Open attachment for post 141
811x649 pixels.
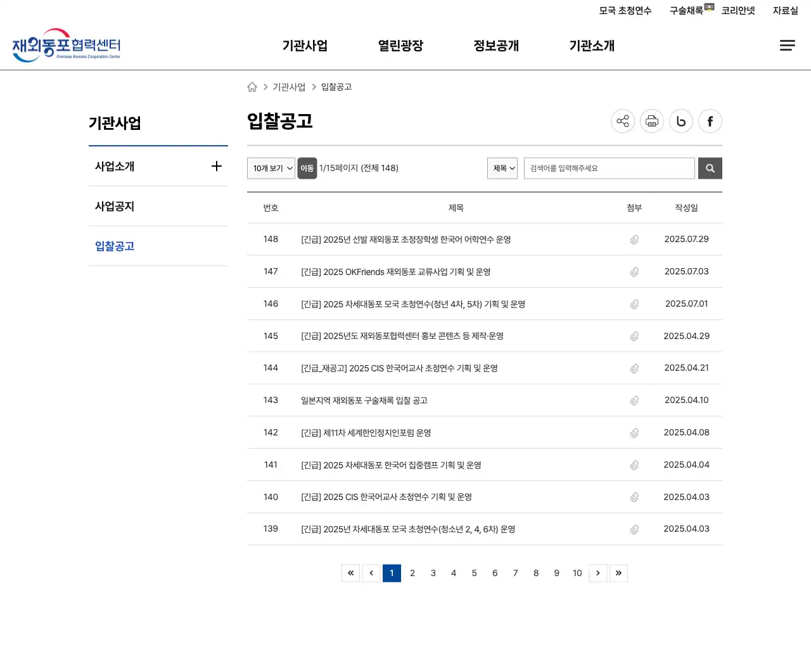click(x=634, y=465)
